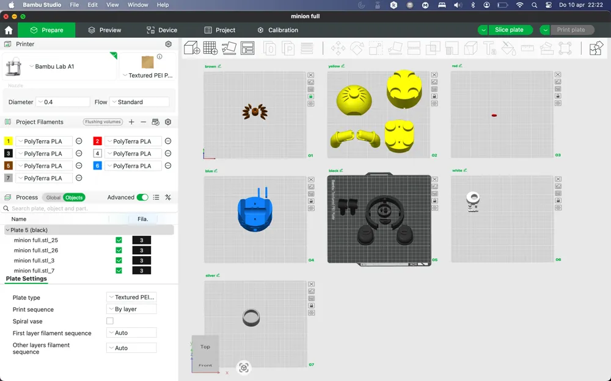611x381 pixels.
Task: Open macOS Wi-Fi status menu
Action: tap(519, 5)
